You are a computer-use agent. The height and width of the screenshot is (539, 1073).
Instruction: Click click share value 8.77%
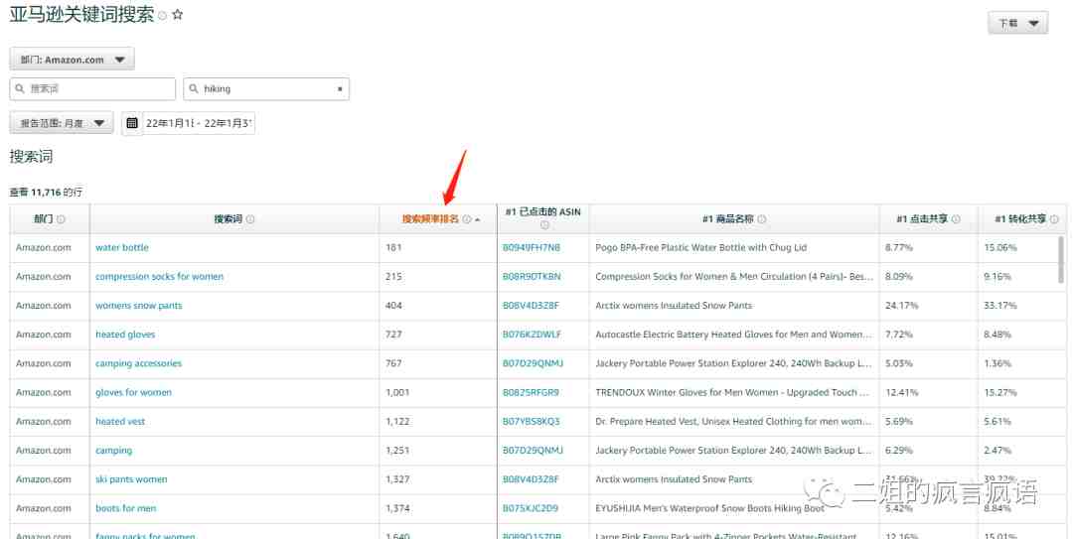(898, 247)
